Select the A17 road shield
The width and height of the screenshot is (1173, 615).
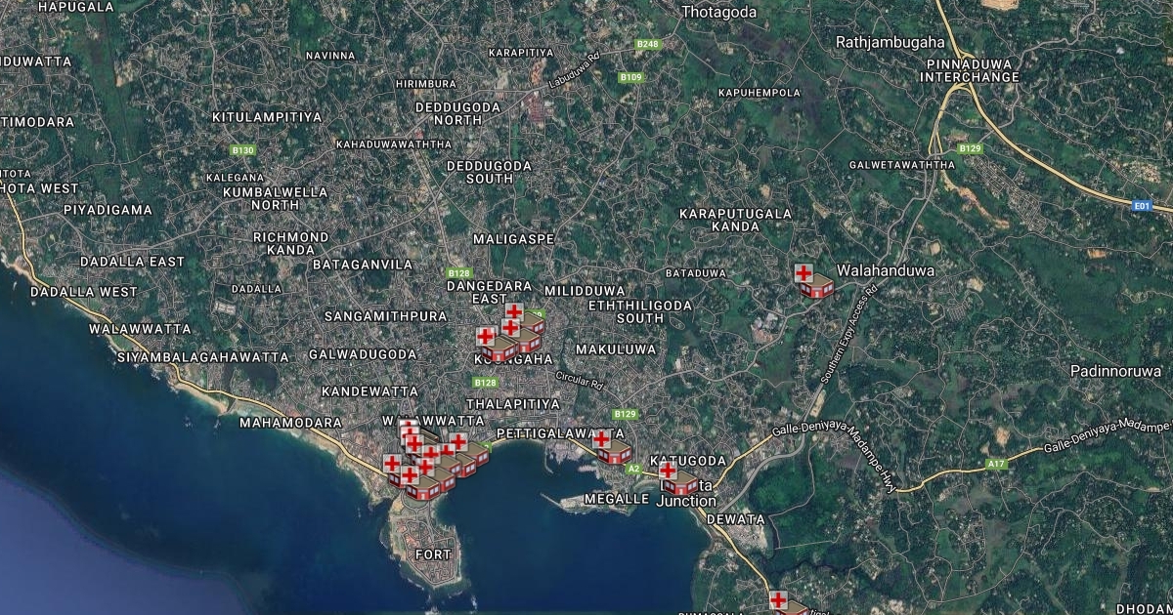[x=996, y=465]
